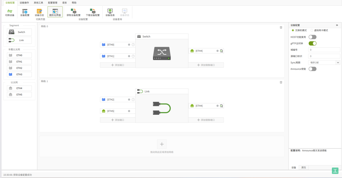This screenshot has height=178, width=342.
Task: Collapse the 设备配置 side panel
Action: (337, 25)
